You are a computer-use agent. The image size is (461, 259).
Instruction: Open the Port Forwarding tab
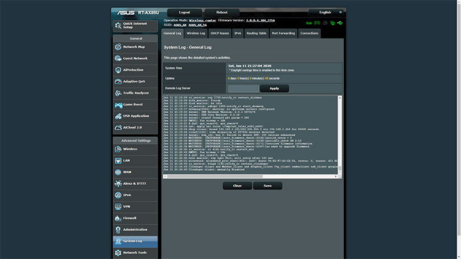point(283,33)
